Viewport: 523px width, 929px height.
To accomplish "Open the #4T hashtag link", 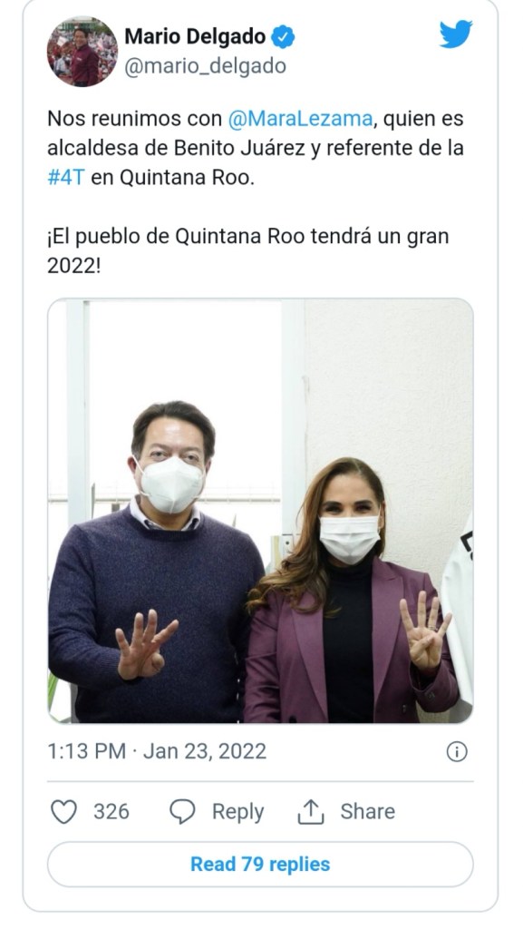I will [x=66, y=178].
